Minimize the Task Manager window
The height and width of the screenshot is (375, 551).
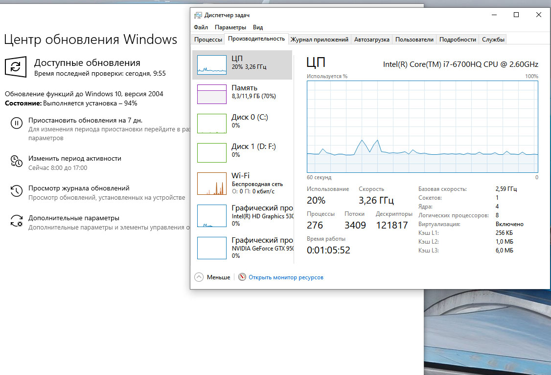pyautogui.click(x=494, y=15)
